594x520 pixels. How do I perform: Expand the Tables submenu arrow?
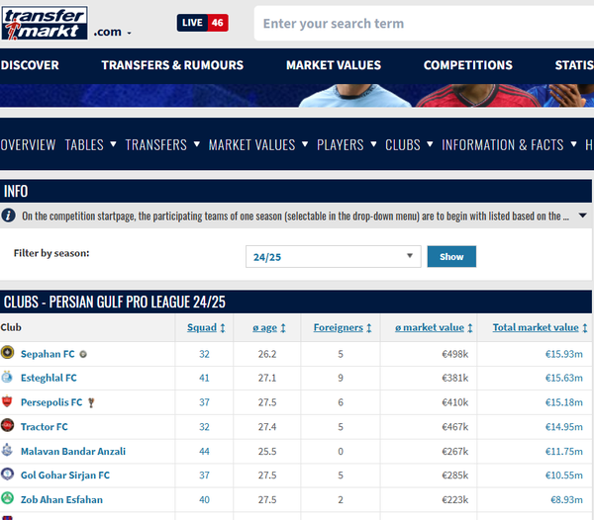[x=114, y=144]
